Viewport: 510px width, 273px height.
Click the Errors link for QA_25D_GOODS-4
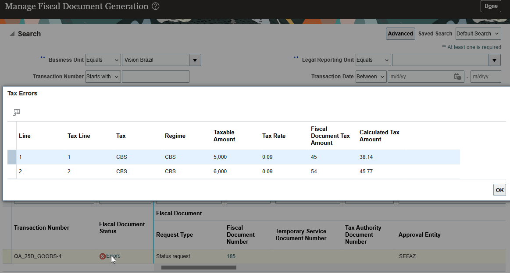(113, 256)
